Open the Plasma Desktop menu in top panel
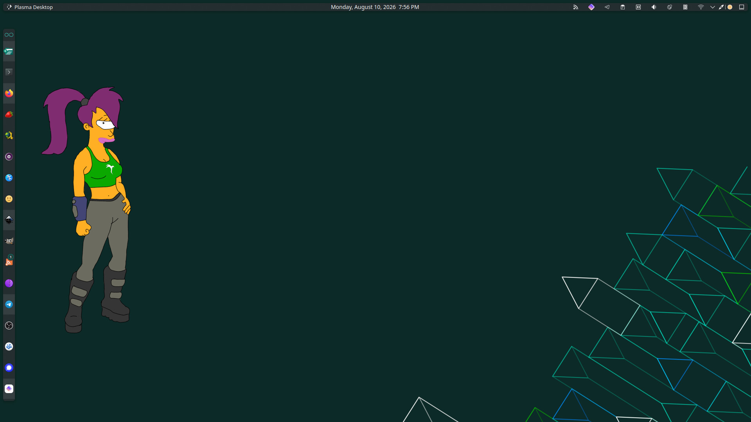751x422 pixels. coord(30,7)
